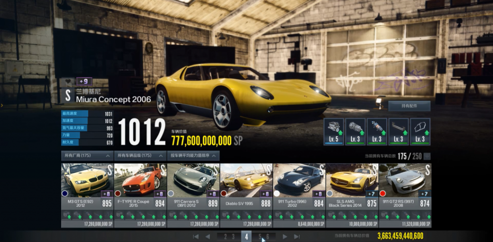493x242 pixels.
Task: Click the current page 4 indicator
Action: click(x=246, y=236)
